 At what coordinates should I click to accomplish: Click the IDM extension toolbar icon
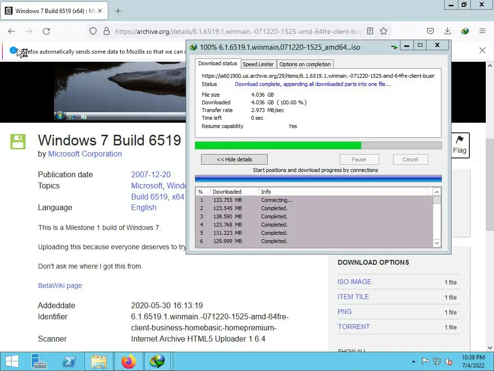465,31
